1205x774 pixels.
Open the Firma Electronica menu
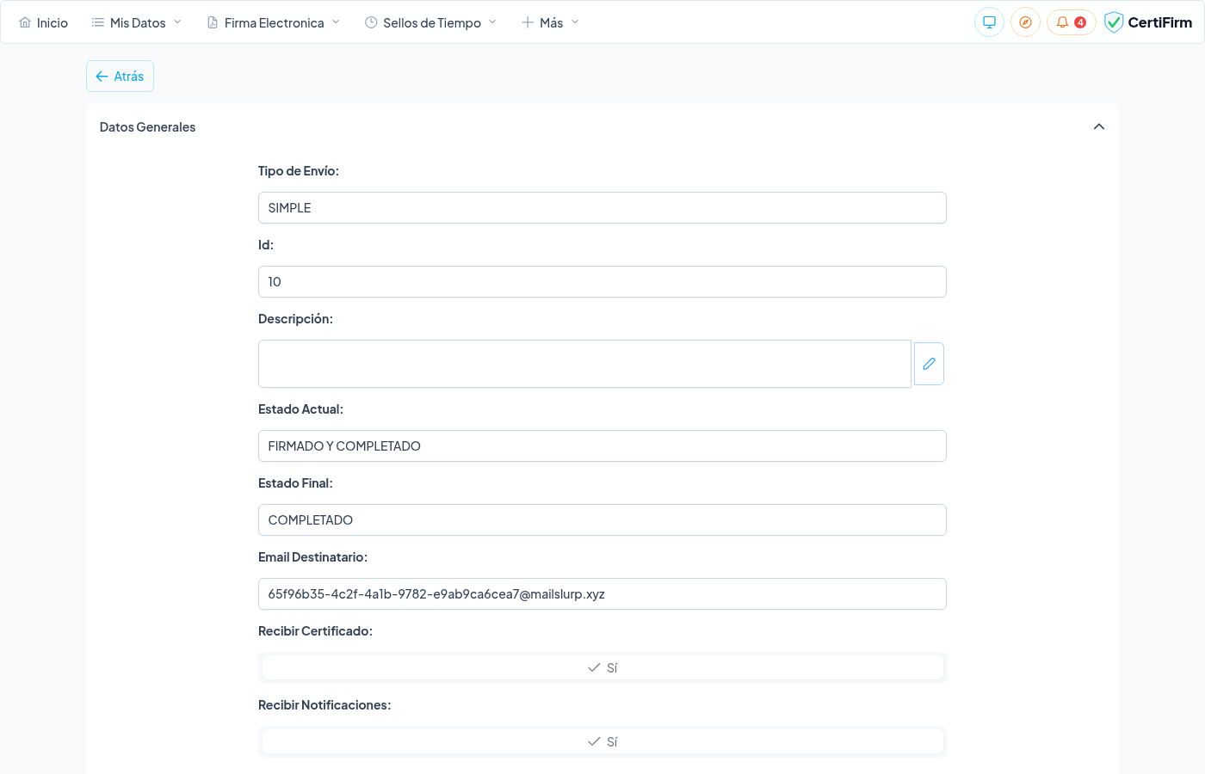(x=274, y=23)
